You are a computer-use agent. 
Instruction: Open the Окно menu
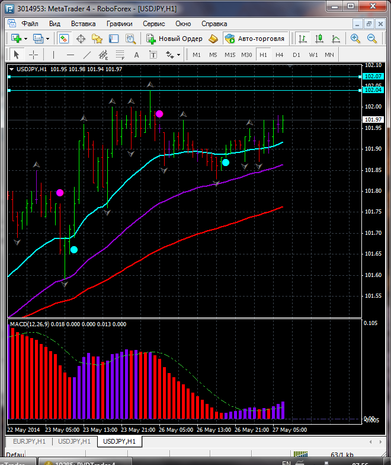183,24
